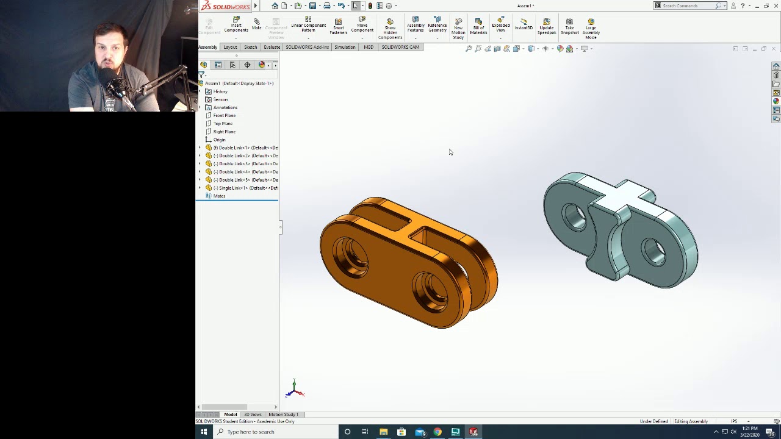Click Zoom to Fit in view toolbar
The width and height of the screenshot is (781, 439).
coord(469,49)
